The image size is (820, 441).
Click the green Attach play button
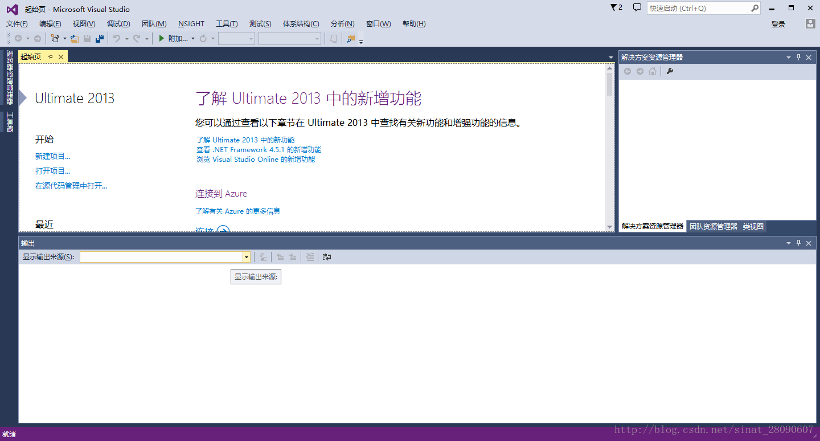(x=162, y=38)
